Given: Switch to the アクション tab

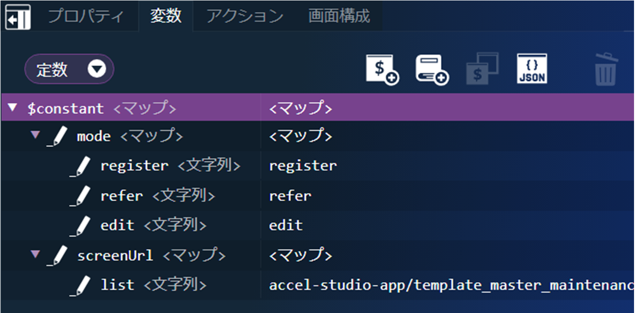Looking at the screenshot, I should (244, 16).
